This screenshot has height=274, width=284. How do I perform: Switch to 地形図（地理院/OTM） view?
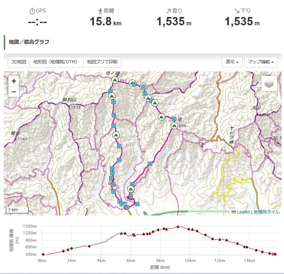(56, 62)
